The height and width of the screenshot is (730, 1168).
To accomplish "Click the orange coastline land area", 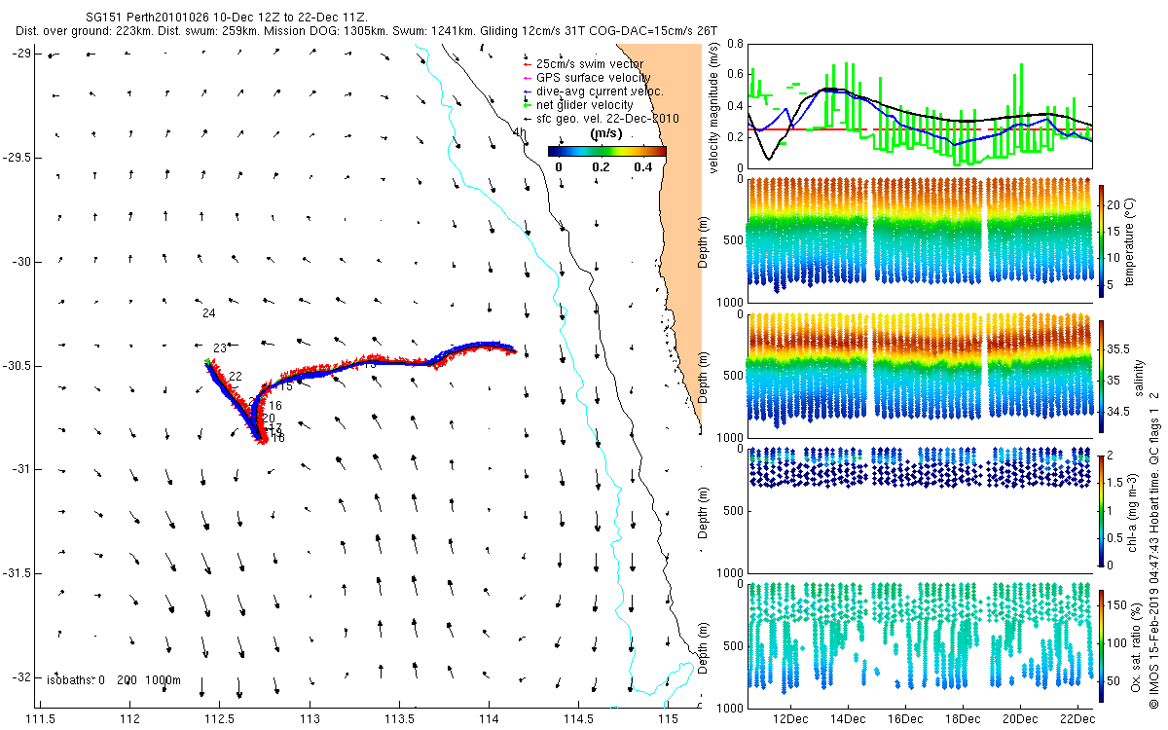I will 681,195.
